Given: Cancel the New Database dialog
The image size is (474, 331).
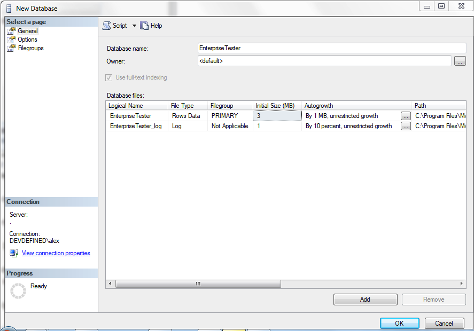Looking at the screenshot, I should (444, 323).
